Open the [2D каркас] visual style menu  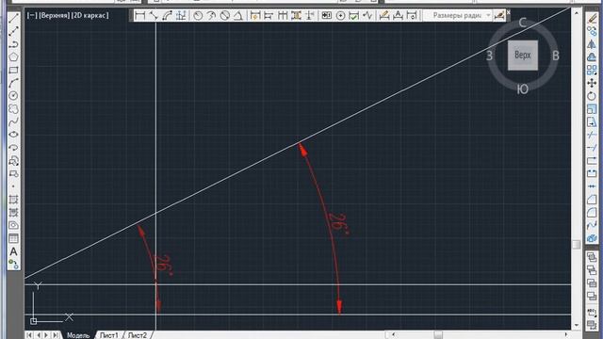pos(90,15)
